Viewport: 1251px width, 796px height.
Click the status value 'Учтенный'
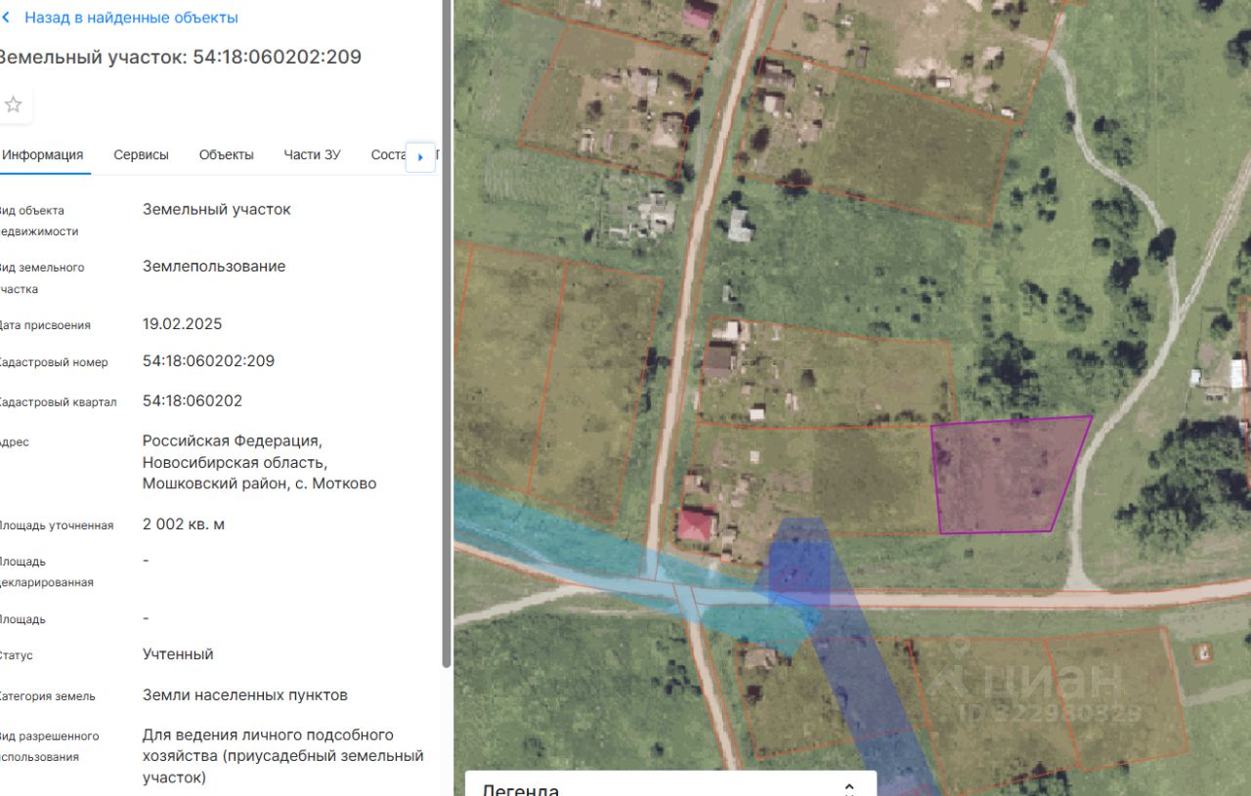point(178,653)
